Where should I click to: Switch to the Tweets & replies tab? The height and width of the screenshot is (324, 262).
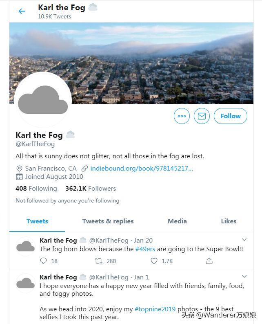pyautogui.click(x=108, y=221)
